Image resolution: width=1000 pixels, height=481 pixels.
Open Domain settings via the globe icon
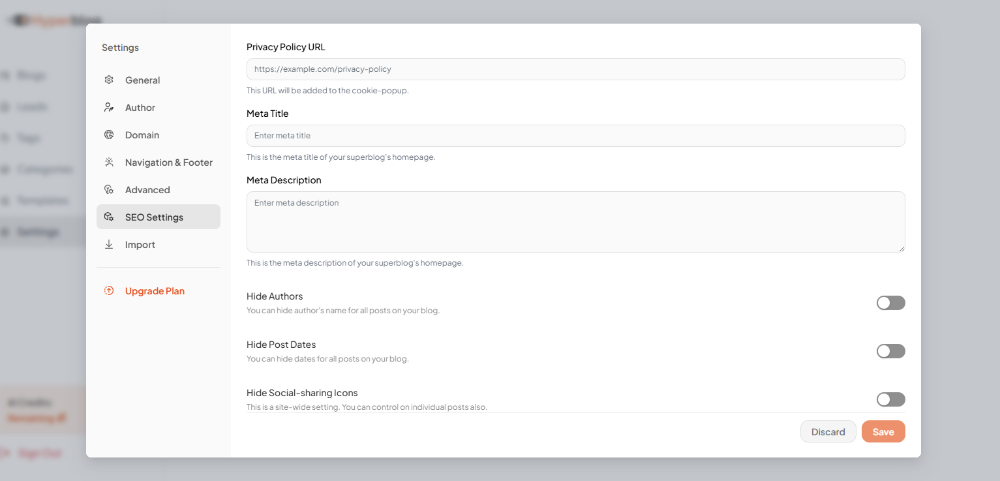[x=109, y=134]
